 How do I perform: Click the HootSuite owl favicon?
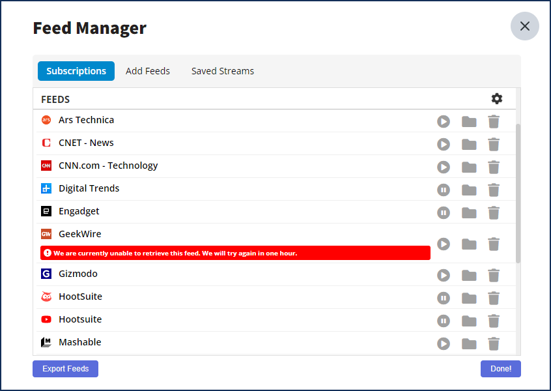click(46, 297)
